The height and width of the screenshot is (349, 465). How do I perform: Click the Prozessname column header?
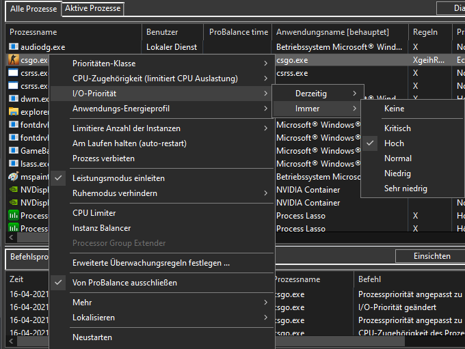[x=34, y=32]
